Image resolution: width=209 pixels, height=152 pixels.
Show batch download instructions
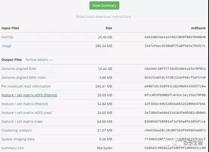pos(103,16)
